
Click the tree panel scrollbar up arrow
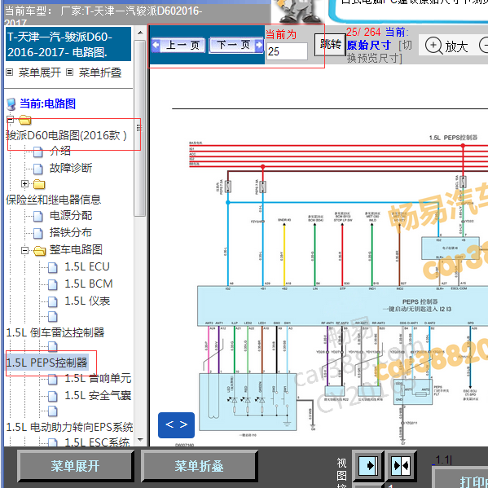click(140, 33)
